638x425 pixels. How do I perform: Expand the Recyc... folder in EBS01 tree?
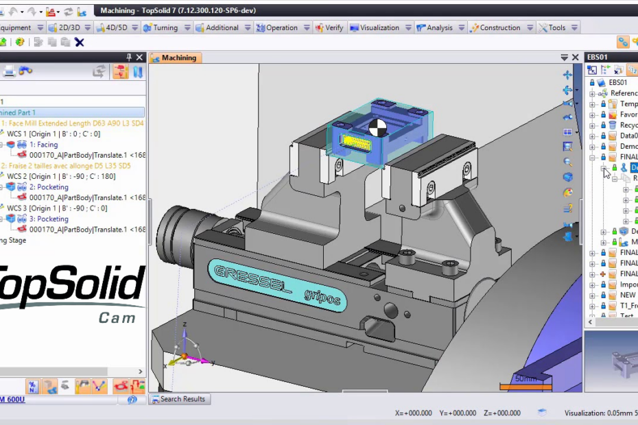coord(592,125)
